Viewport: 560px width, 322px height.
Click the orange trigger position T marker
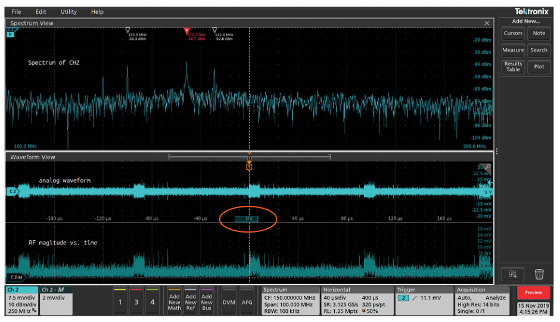point(249,167)
